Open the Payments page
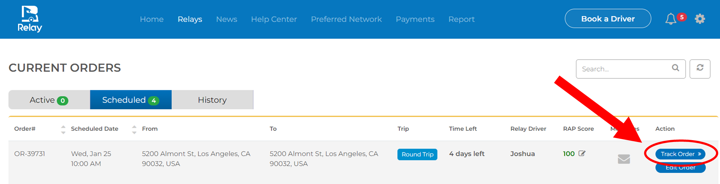This screenshot has width=720, height=184. pos(415,19)
